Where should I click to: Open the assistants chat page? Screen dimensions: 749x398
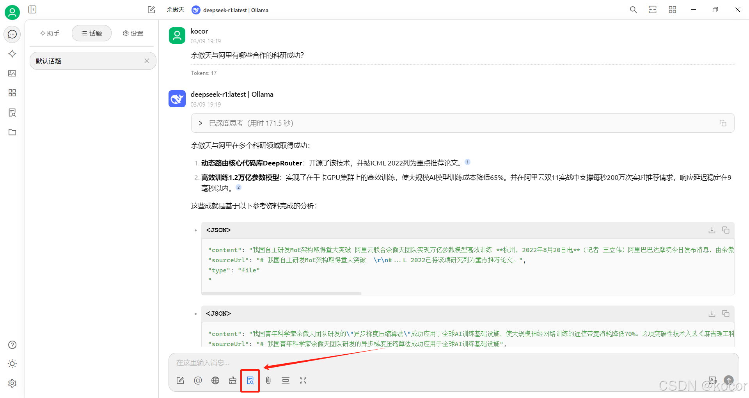tap(12, 34)
